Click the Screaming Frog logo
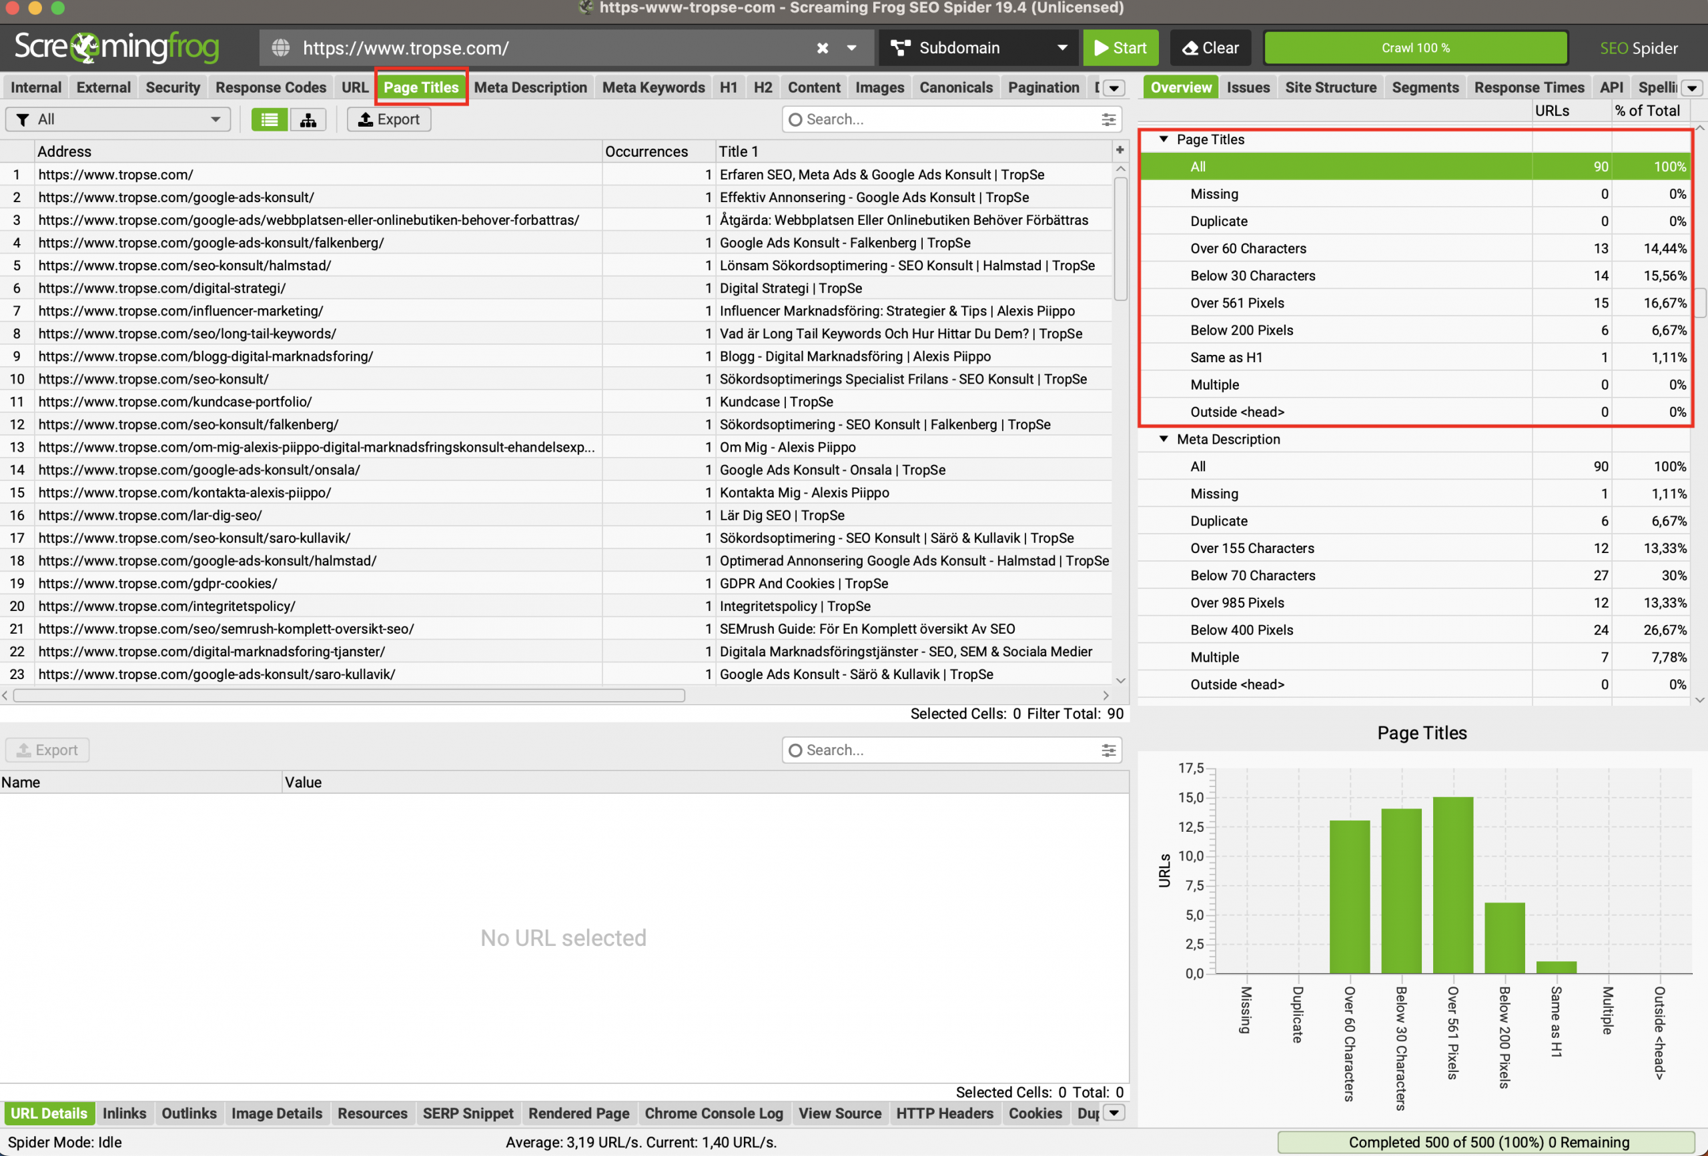Image resolution: width=1708 pixels, height=1156 pixels. tap(117, 48)
